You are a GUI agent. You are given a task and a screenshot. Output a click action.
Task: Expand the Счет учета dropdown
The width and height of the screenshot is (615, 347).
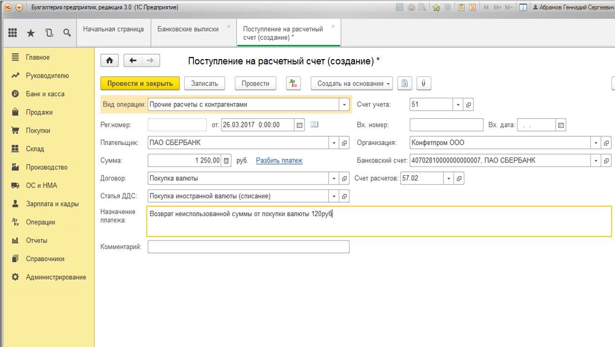pyautogui.click(x=458, y=105)
